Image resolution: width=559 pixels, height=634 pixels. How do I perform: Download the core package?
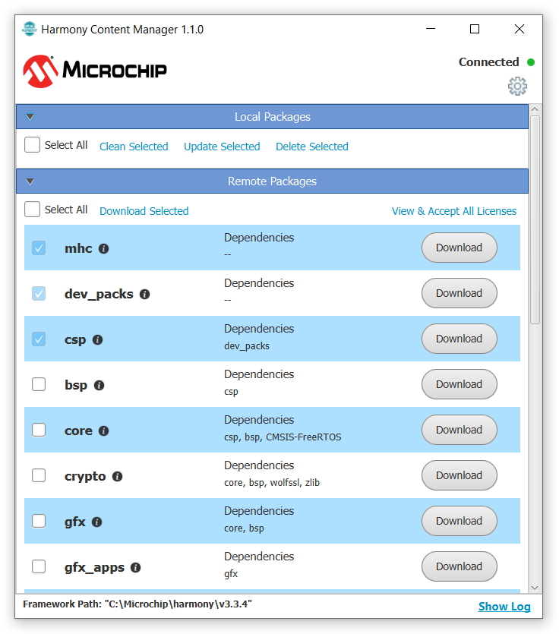coord(459,430)
